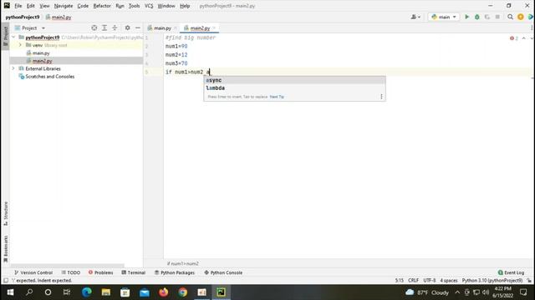This screenshot has width=535, height=300.
Task: Open File Explorer from taskbar
Action: click(x=106, y=292)
